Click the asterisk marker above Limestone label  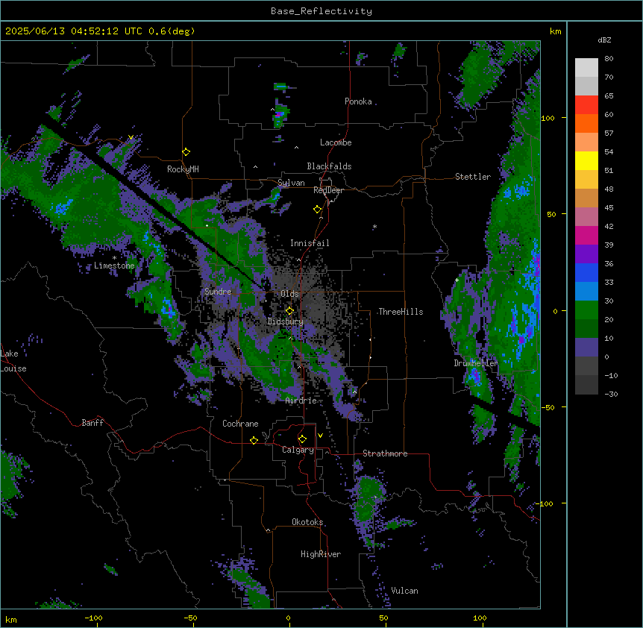114,258
